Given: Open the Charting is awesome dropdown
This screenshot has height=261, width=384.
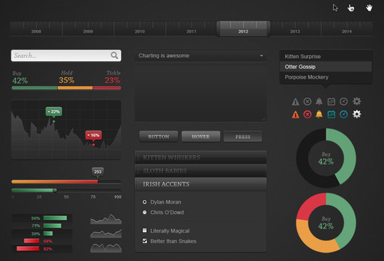Looking at the screenshot, I should pos(201,55).
